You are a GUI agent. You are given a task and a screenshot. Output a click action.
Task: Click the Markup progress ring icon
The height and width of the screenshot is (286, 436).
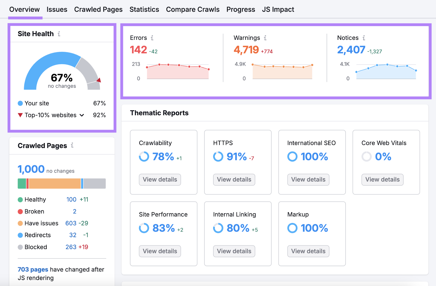point(292,228)
